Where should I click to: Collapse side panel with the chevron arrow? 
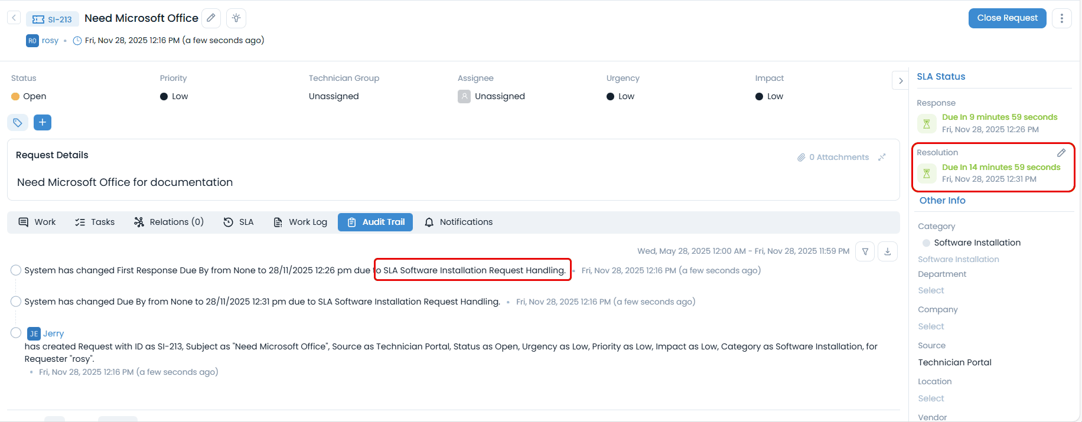(900, 81)
